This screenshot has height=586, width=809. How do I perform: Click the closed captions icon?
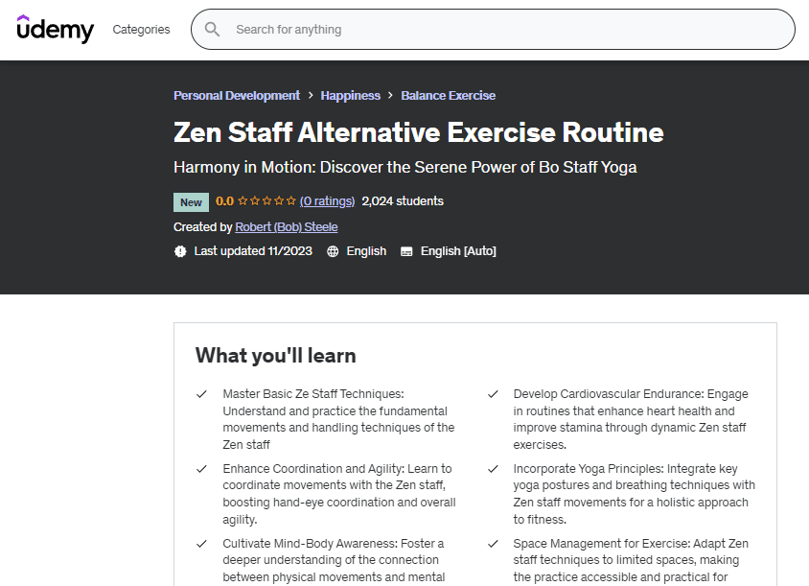pos(406,251)
